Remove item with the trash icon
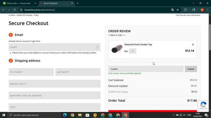211x118 pixels. coord(193,45)
